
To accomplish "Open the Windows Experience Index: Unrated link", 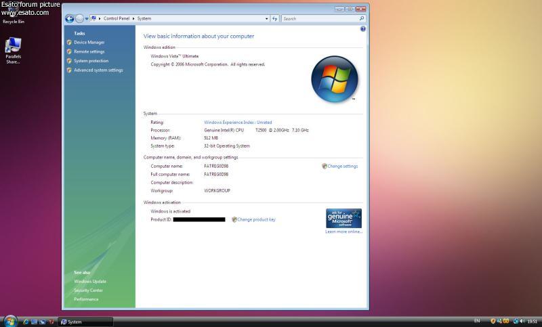I will 238,123.
